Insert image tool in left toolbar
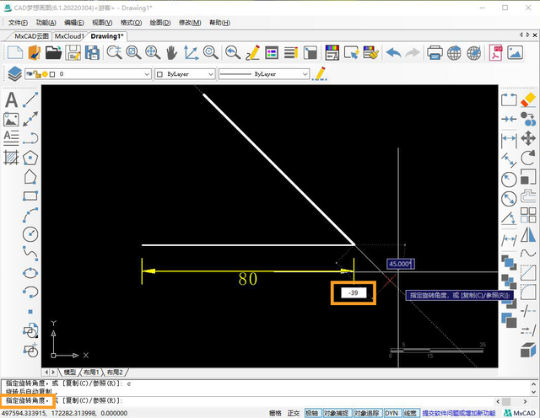 point(11,120)
